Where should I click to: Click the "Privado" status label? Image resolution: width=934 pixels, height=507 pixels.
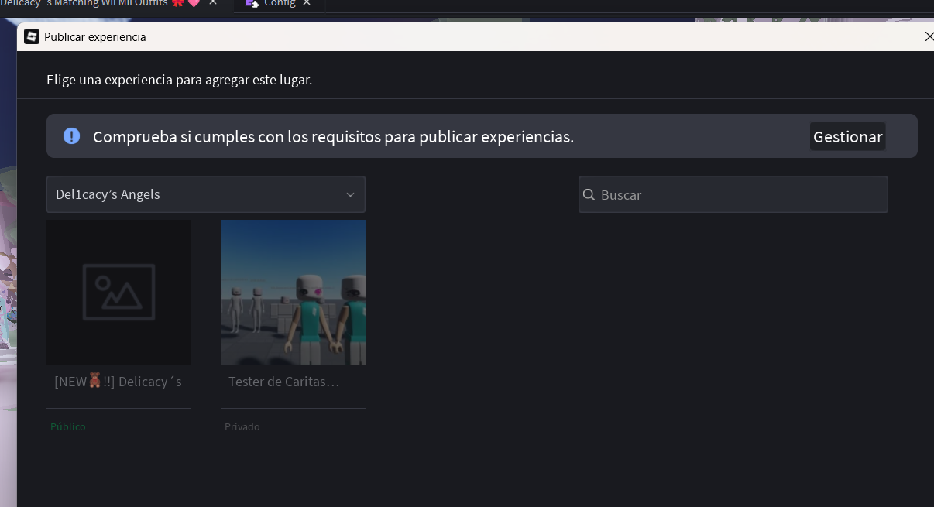[242, 426]
